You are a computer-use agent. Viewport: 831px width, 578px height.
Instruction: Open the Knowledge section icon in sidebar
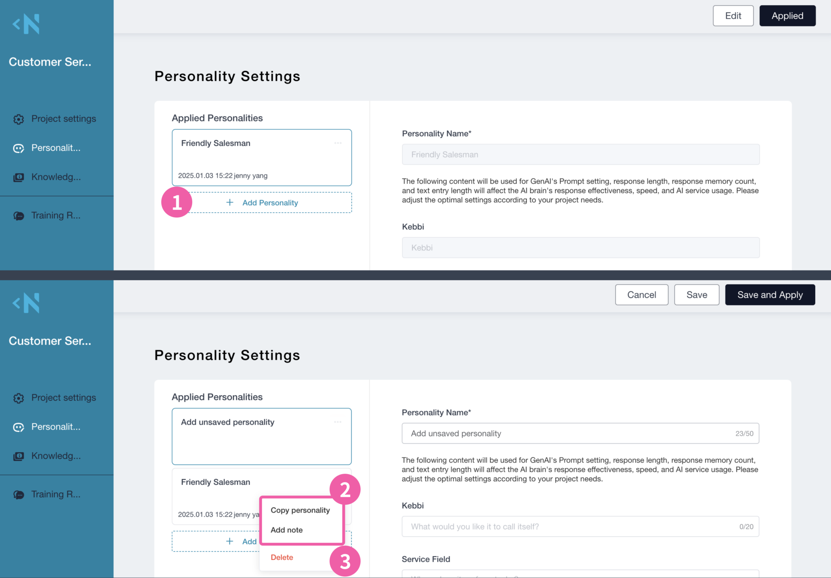coord(18,177)
